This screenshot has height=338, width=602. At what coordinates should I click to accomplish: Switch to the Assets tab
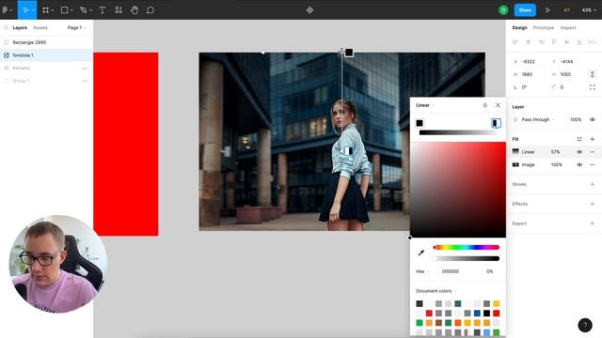40,27
